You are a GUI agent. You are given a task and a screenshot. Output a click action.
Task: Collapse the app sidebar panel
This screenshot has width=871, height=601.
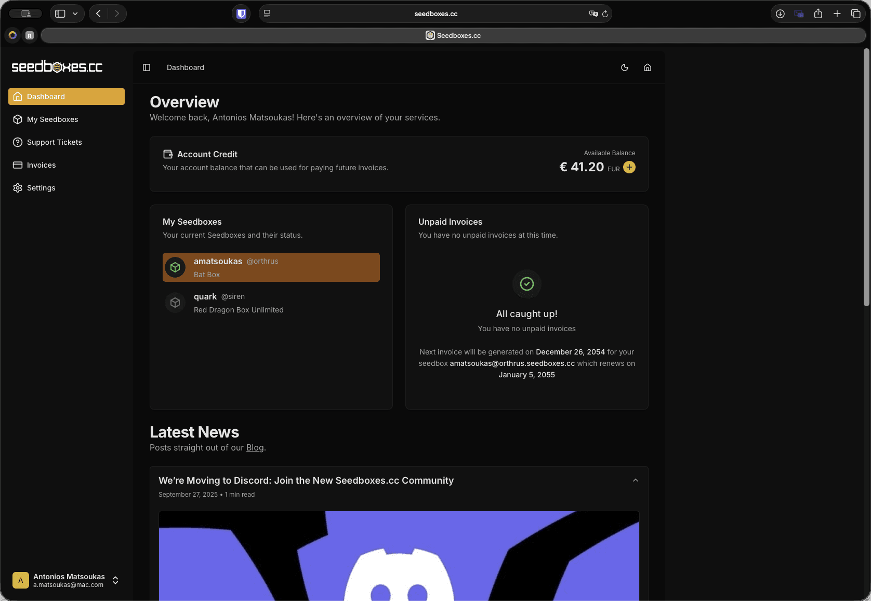(147, 67)
